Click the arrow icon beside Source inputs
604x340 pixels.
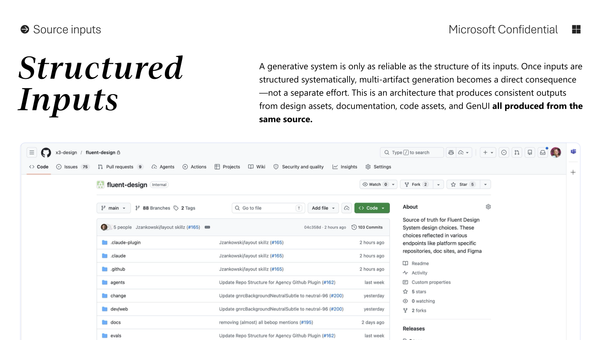[25, 29]
